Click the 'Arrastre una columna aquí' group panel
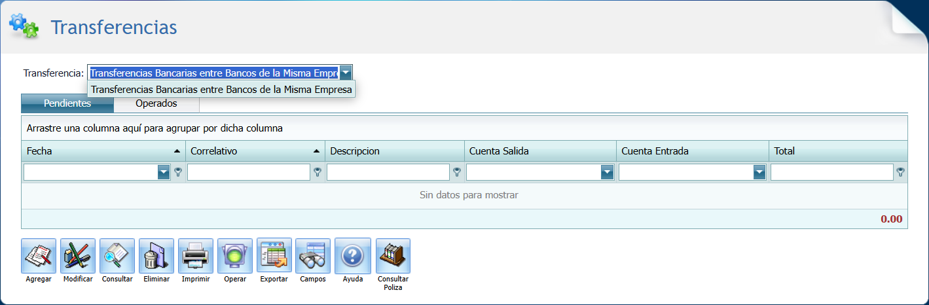This screenshot has width=929, height=305. click(465, 128)
